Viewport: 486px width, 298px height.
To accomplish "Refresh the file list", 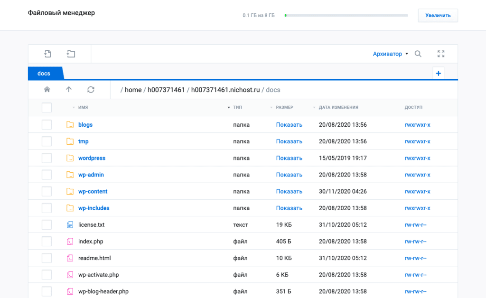I will pyautogui.click(x=91, y=90).
